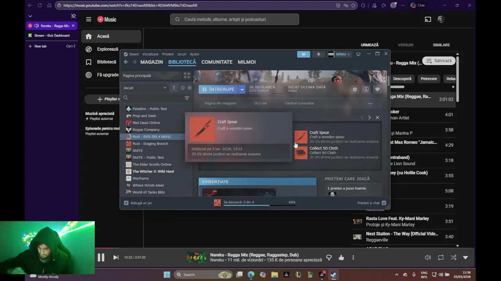Enter Steam Big Picture mode icon

358,54
